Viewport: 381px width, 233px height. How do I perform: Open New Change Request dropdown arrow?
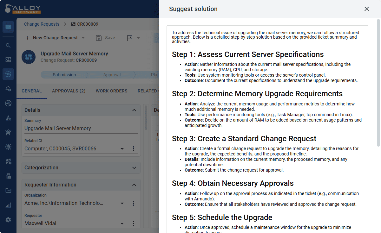click(83, 38)
